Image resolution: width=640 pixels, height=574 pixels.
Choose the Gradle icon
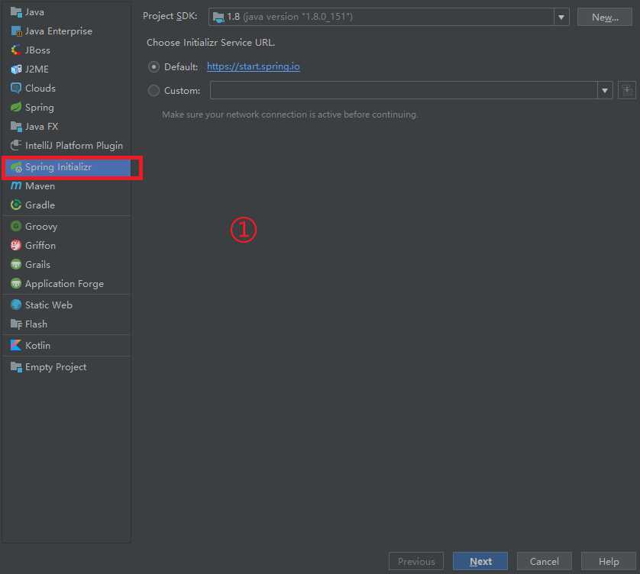[16, 205]
